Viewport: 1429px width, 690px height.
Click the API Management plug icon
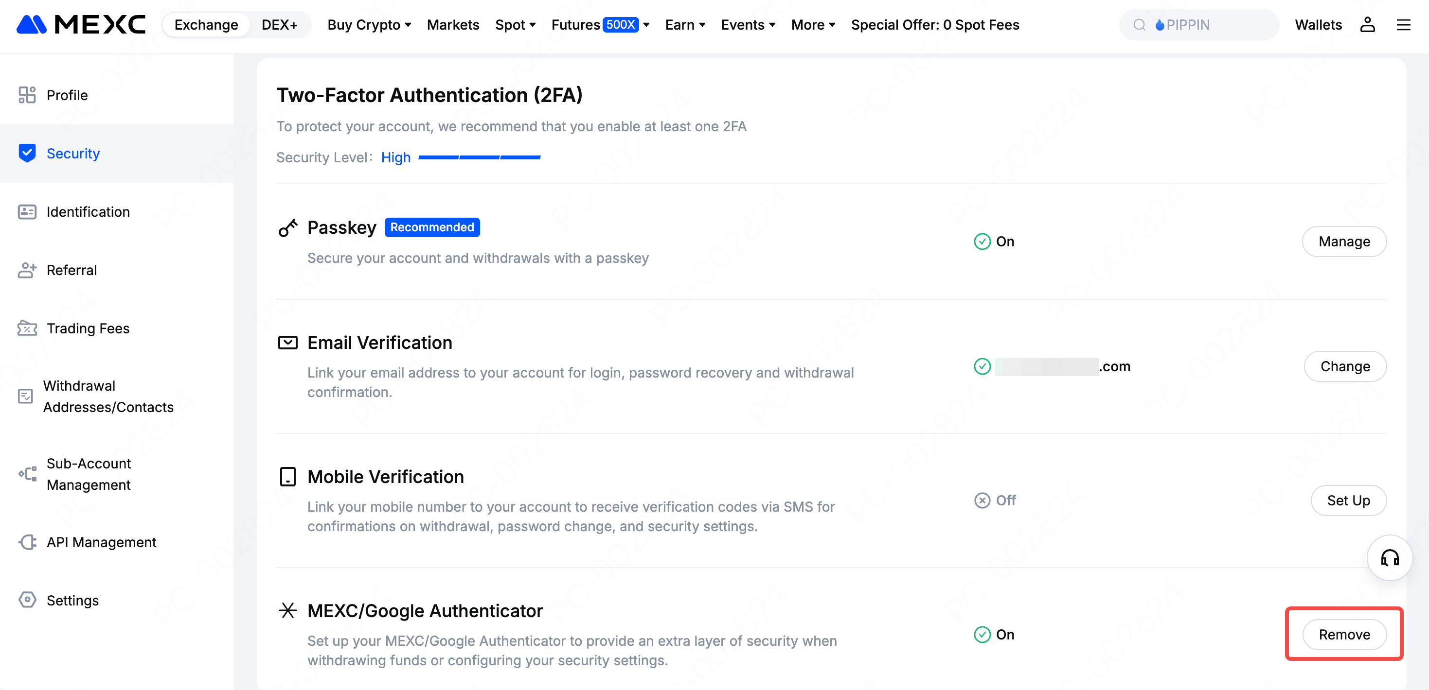pyautogui.click(x=27, y=542)
